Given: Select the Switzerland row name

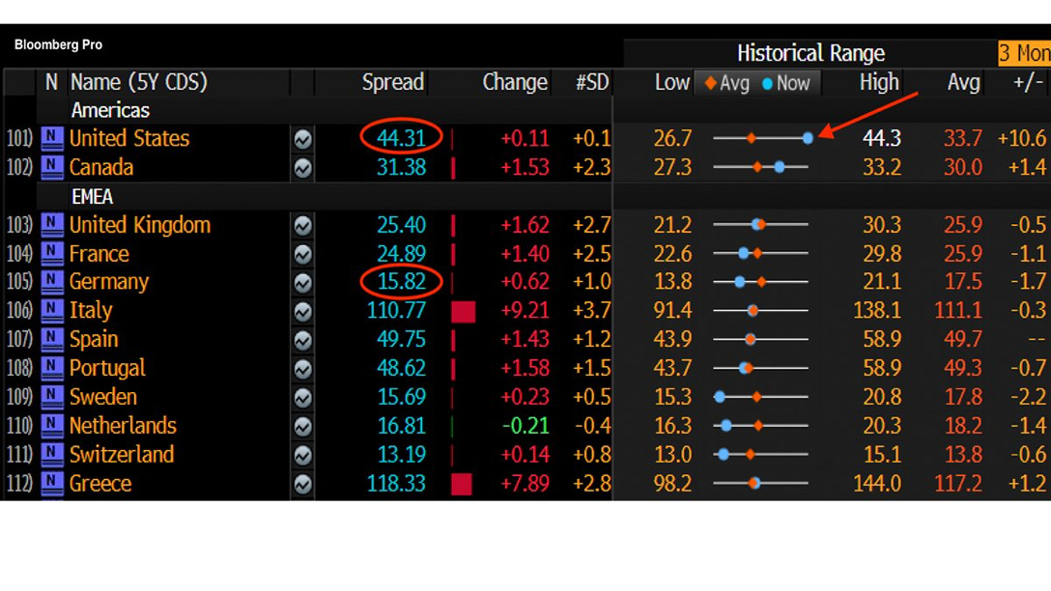Looking at the screenshot, I should coord(122,455).
